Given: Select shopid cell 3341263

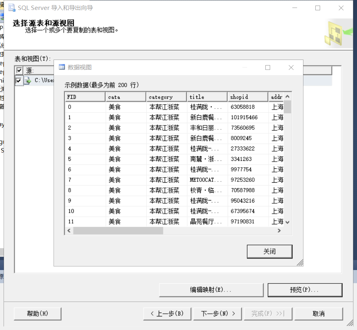Looking at the screenshot, I should pos(248,159).
